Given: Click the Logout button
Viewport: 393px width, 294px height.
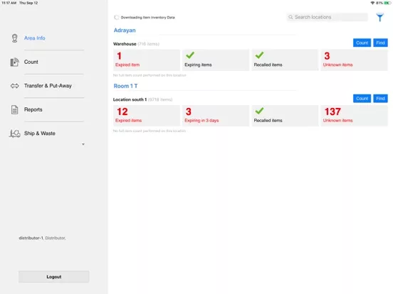Looking at the screenshot, I should [53, 277].
